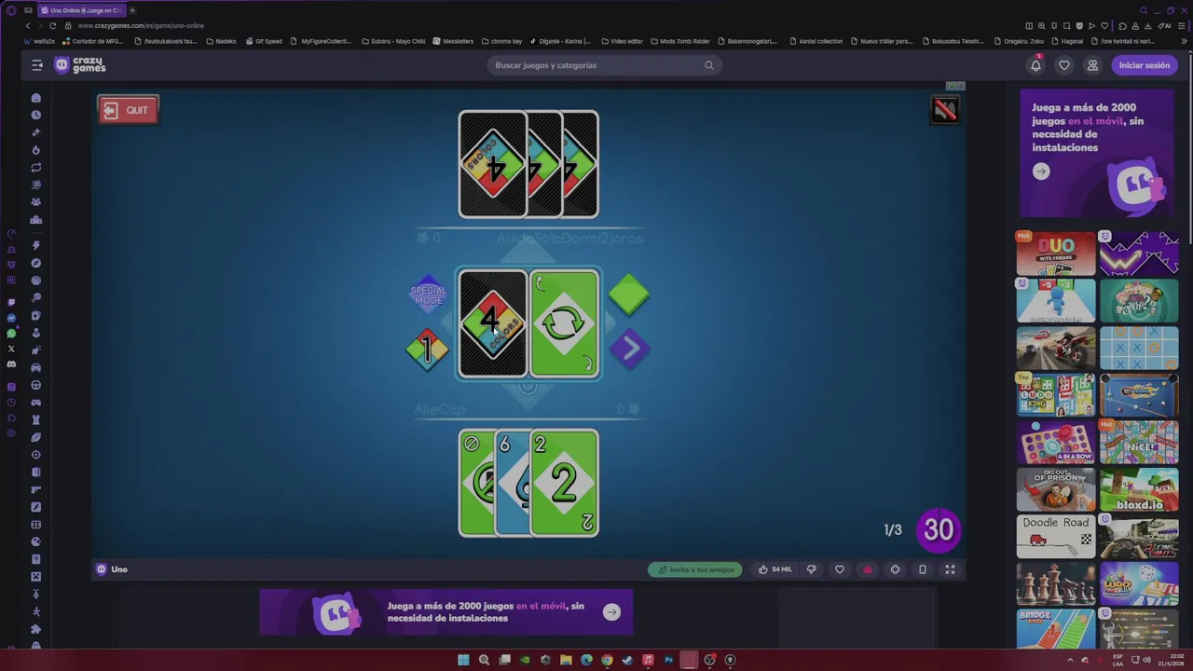The image size is (1193, 671).
Task: Click the sidebar recently played clock icon
Action: click(x=36, y=115)
